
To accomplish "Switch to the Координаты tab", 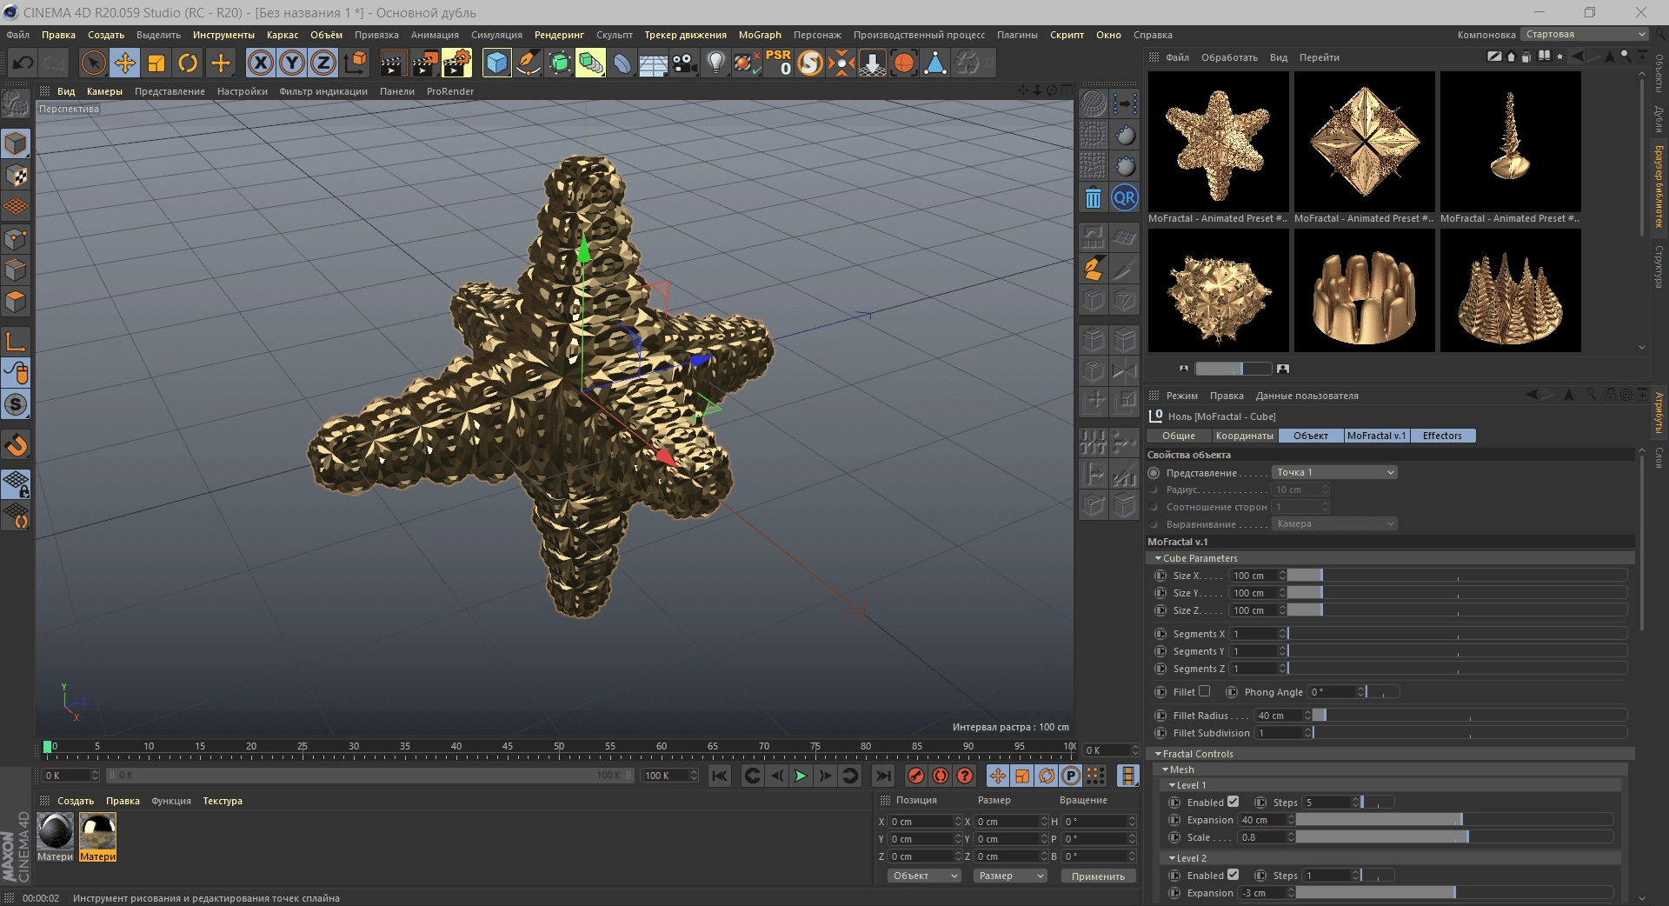I will coord(1244,436).
